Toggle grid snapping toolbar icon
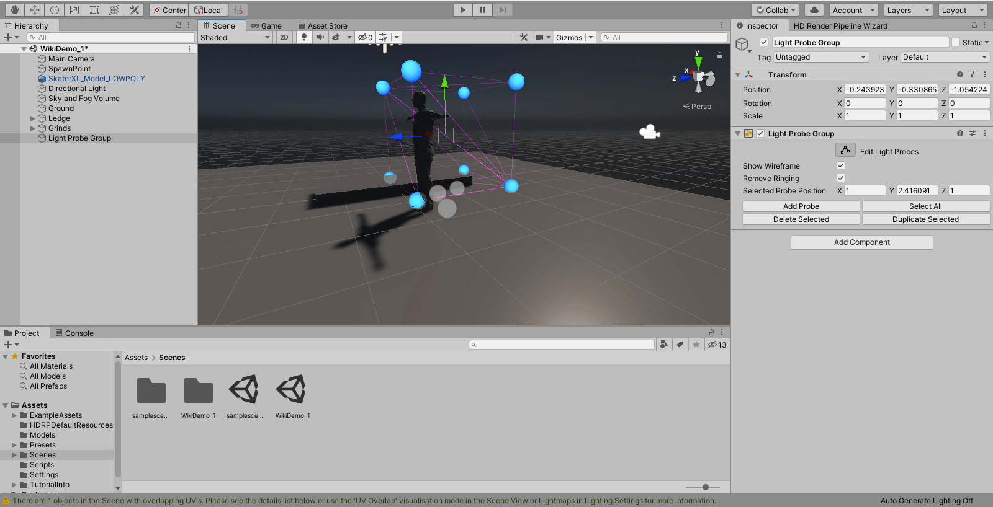Screen dimensions: 993x507 pos(238,10)
